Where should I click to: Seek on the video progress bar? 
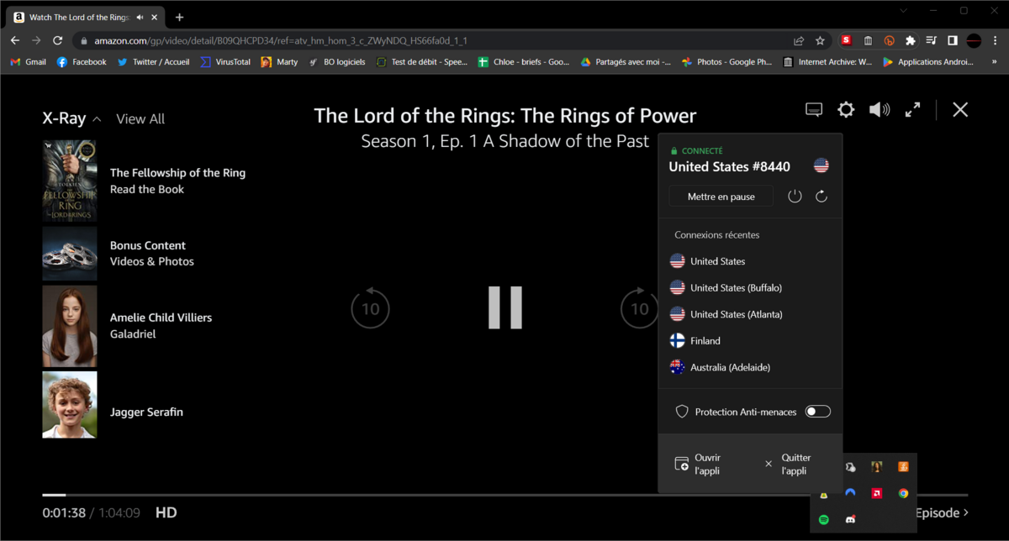[x=504, y=495]
